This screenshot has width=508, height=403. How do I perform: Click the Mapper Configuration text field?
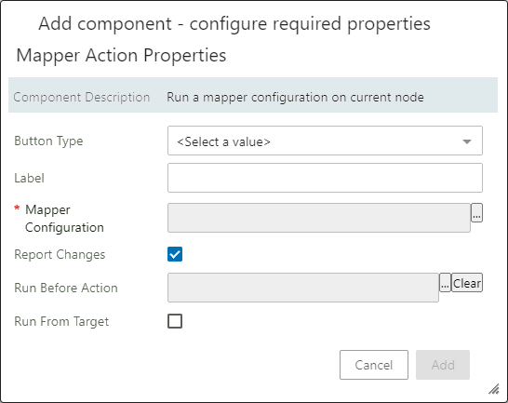(319, 218)
